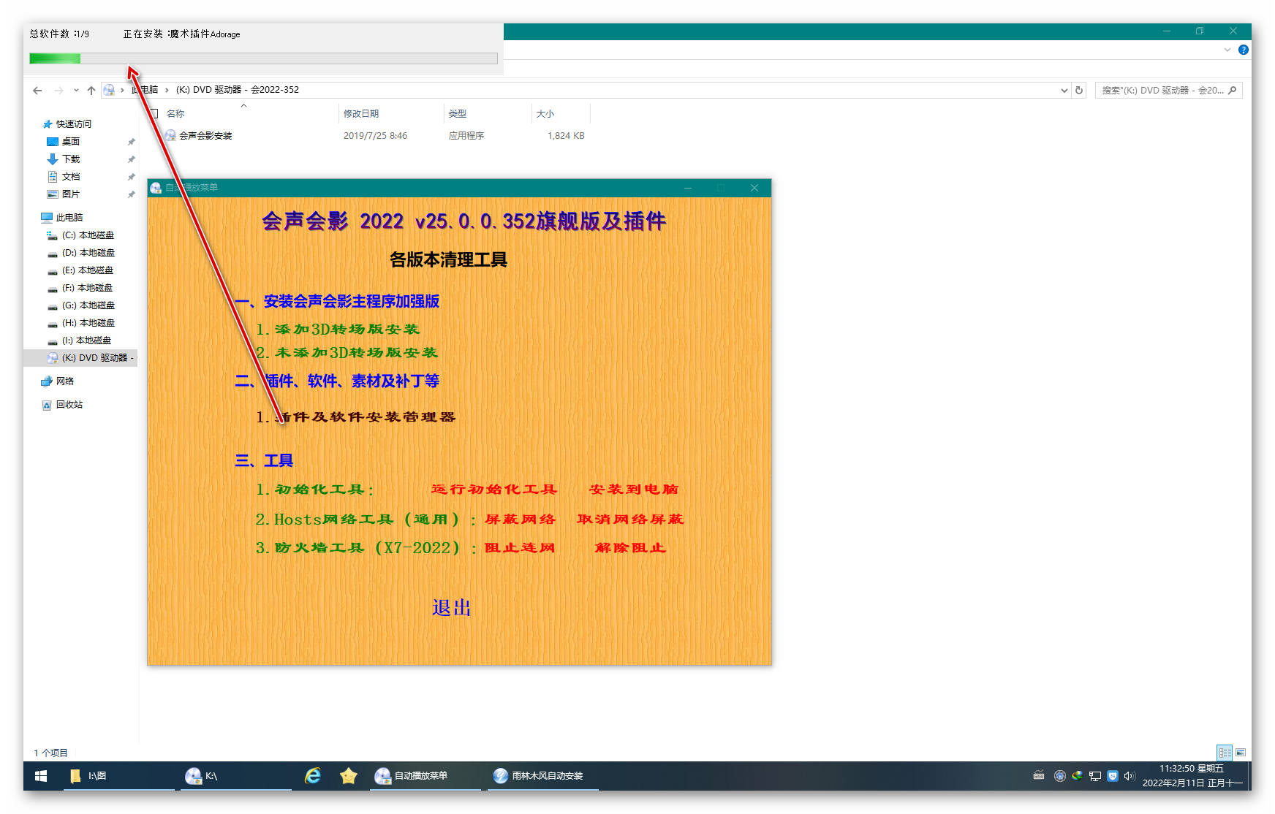Launch Internet Explorer from taskbar
The image size is (1275, 814).
tap(313, 776)
